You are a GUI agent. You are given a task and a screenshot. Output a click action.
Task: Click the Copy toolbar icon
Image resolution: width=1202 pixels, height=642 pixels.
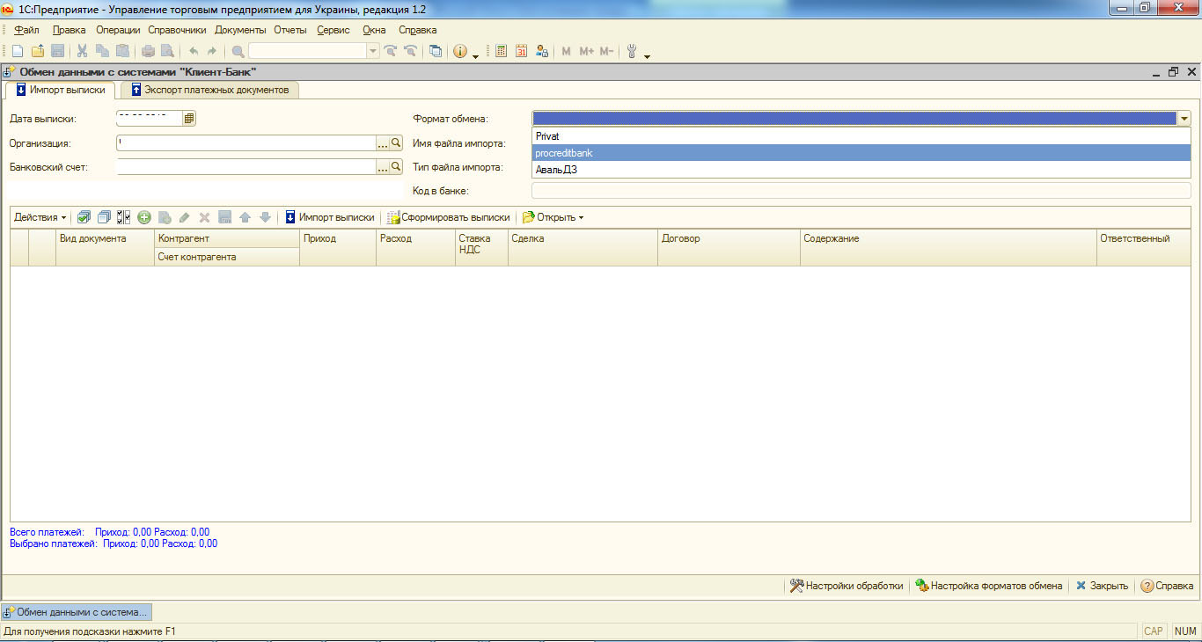click(102, 52)
